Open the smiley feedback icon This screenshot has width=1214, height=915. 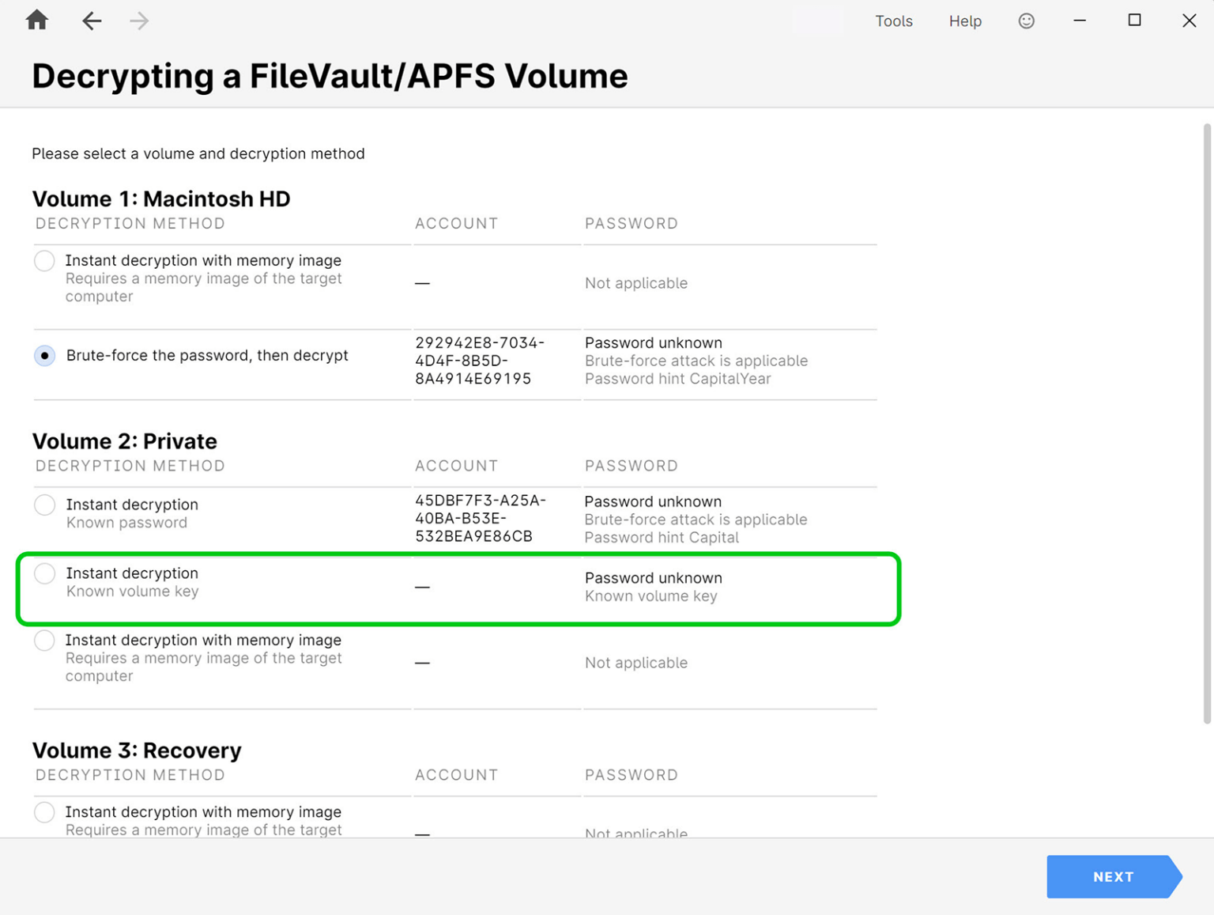click(1026, 21)
